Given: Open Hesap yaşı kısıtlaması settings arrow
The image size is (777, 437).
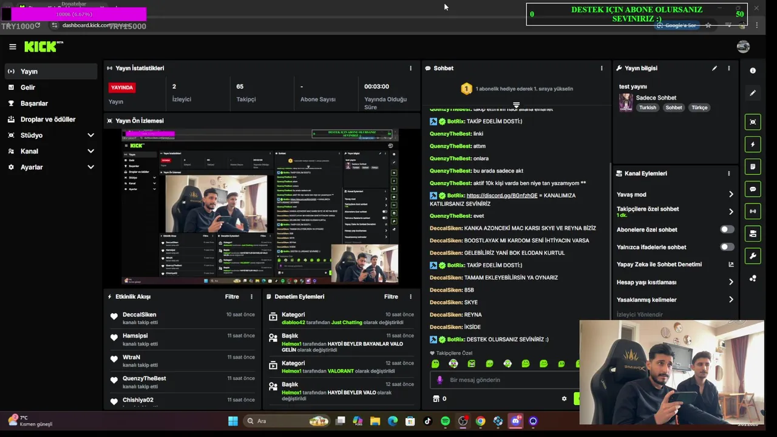Looking at the screenshot, I should [731, 282].
